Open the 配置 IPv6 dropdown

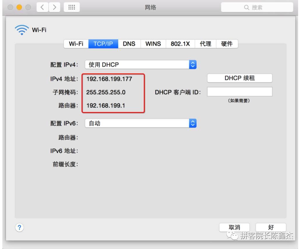point(140,123)
